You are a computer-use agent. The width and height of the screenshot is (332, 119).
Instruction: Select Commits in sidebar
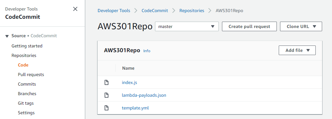click(27, 84)
